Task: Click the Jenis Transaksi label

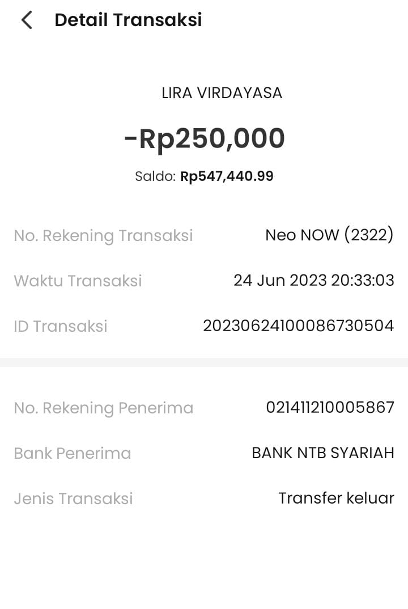Action: pos(73,498)
